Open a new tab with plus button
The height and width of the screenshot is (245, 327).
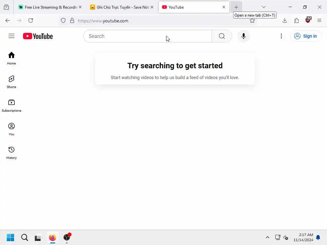[x=236, y=7]
